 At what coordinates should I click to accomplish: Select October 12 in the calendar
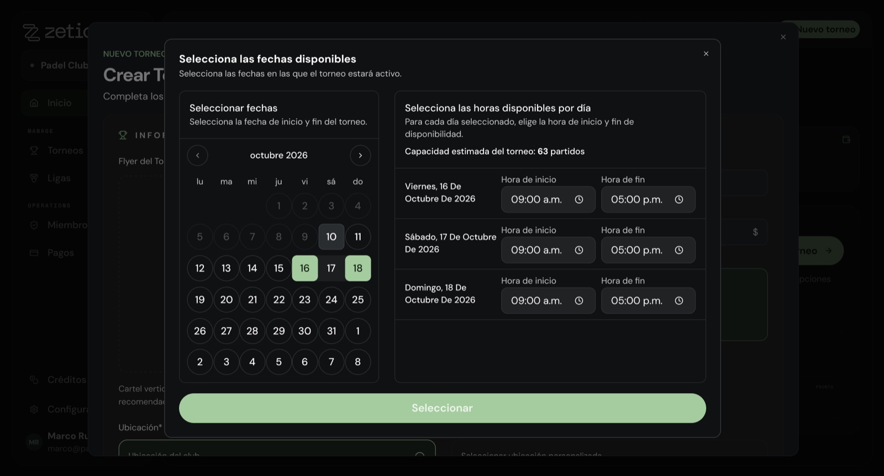200,268
